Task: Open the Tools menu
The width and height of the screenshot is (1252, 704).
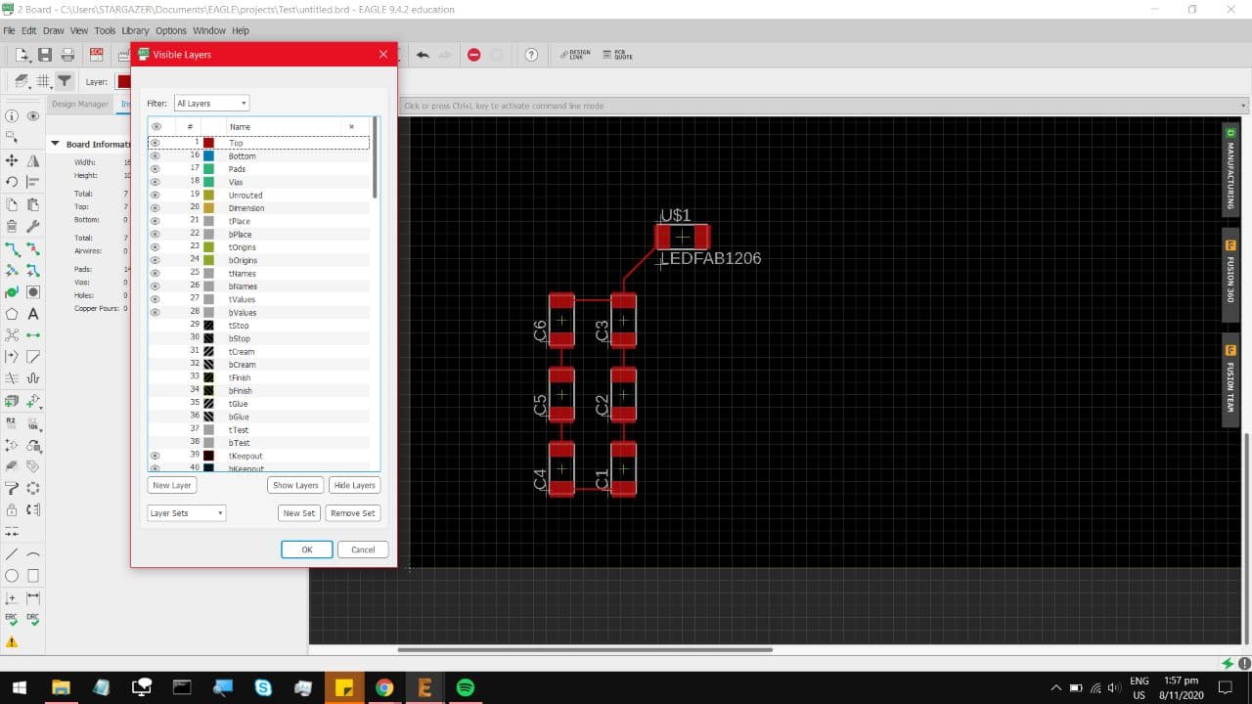Action: [x=105, y=30]
